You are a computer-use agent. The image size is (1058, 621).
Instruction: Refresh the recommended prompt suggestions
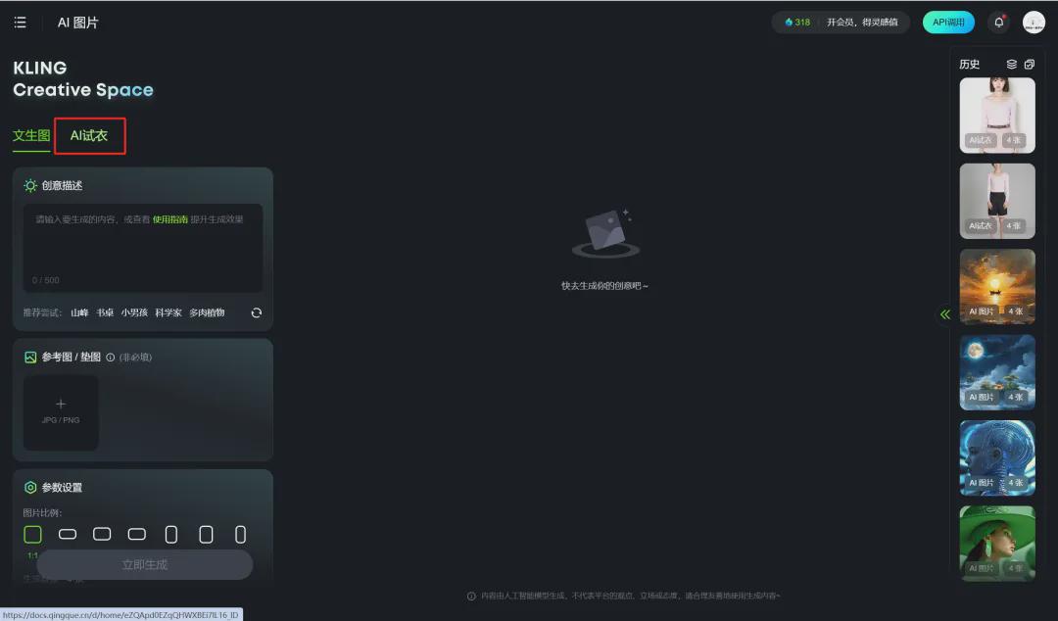coord(257,313)
